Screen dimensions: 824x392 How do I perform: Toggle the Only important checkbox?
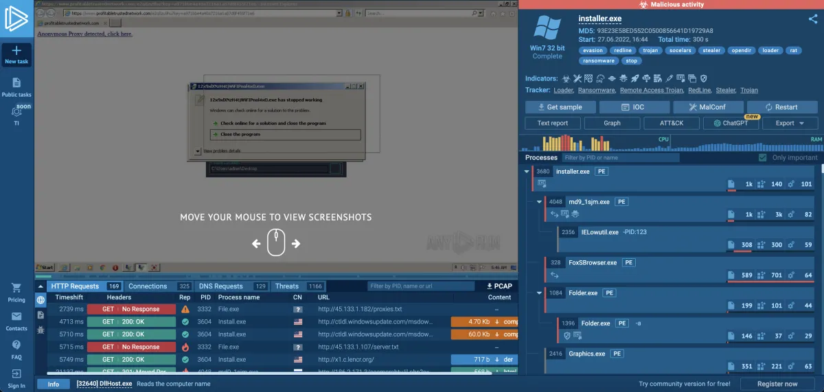pyautogui.click(x=762, y=158)
